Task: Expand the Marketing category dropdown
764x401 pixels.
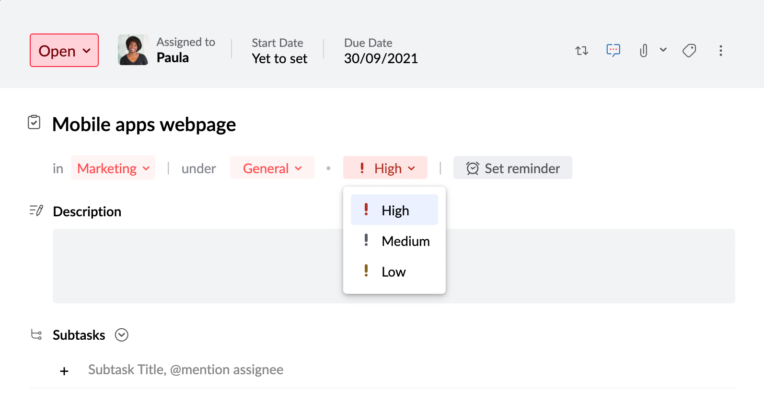Action: pyautogui.click(x=113, y=168)
